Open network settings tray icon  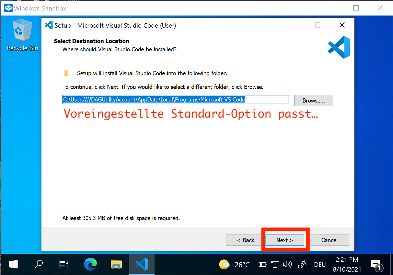click(x=275, y=264)
